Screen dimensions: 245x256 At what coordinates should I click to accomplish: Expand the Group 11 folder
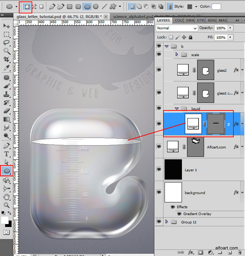point(167,222)
